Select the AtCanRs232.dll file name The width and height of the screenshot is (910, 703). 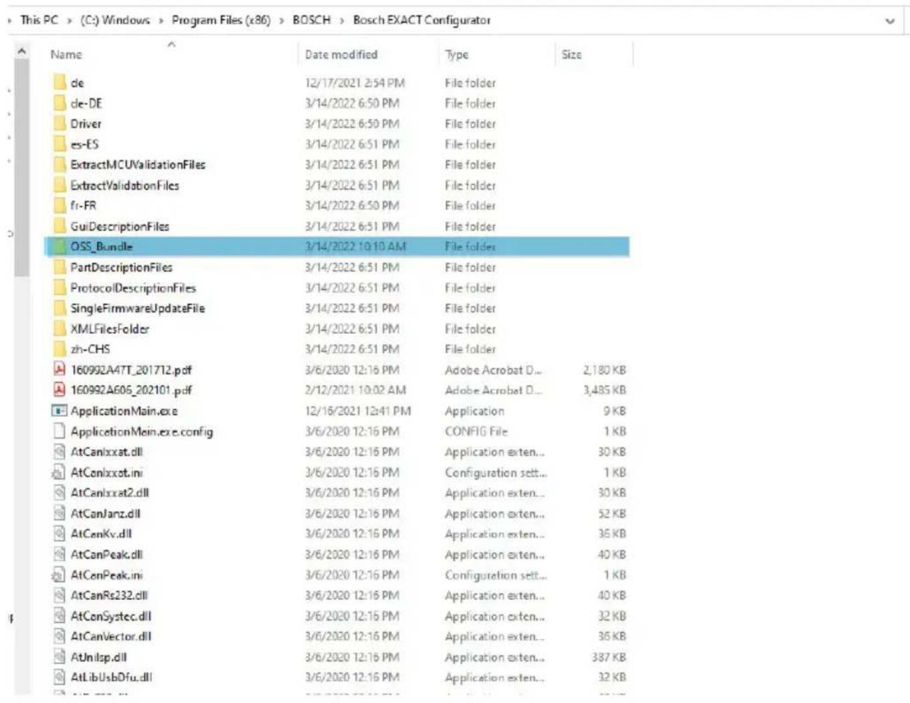[109, 595]
